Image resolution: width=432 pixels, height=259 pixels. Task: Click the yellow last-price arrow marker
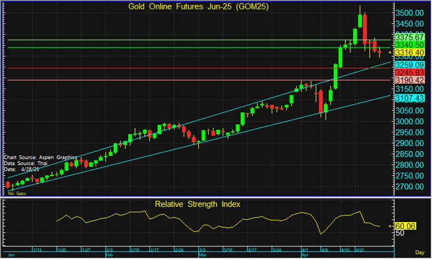[391, 52]
